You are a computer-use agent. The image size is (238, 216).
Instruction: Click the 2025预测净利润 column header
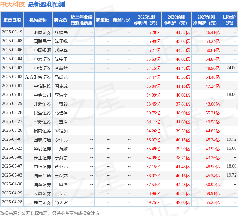coord(147,20)
